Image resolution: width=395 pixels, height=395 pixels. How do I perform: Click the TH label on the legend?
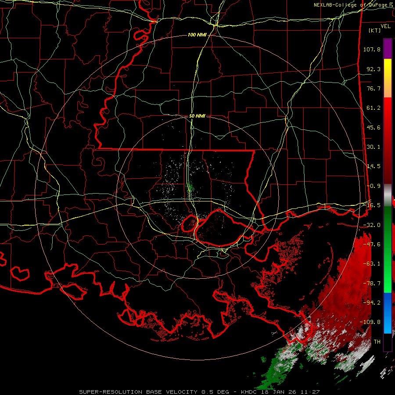coord(377,342)
